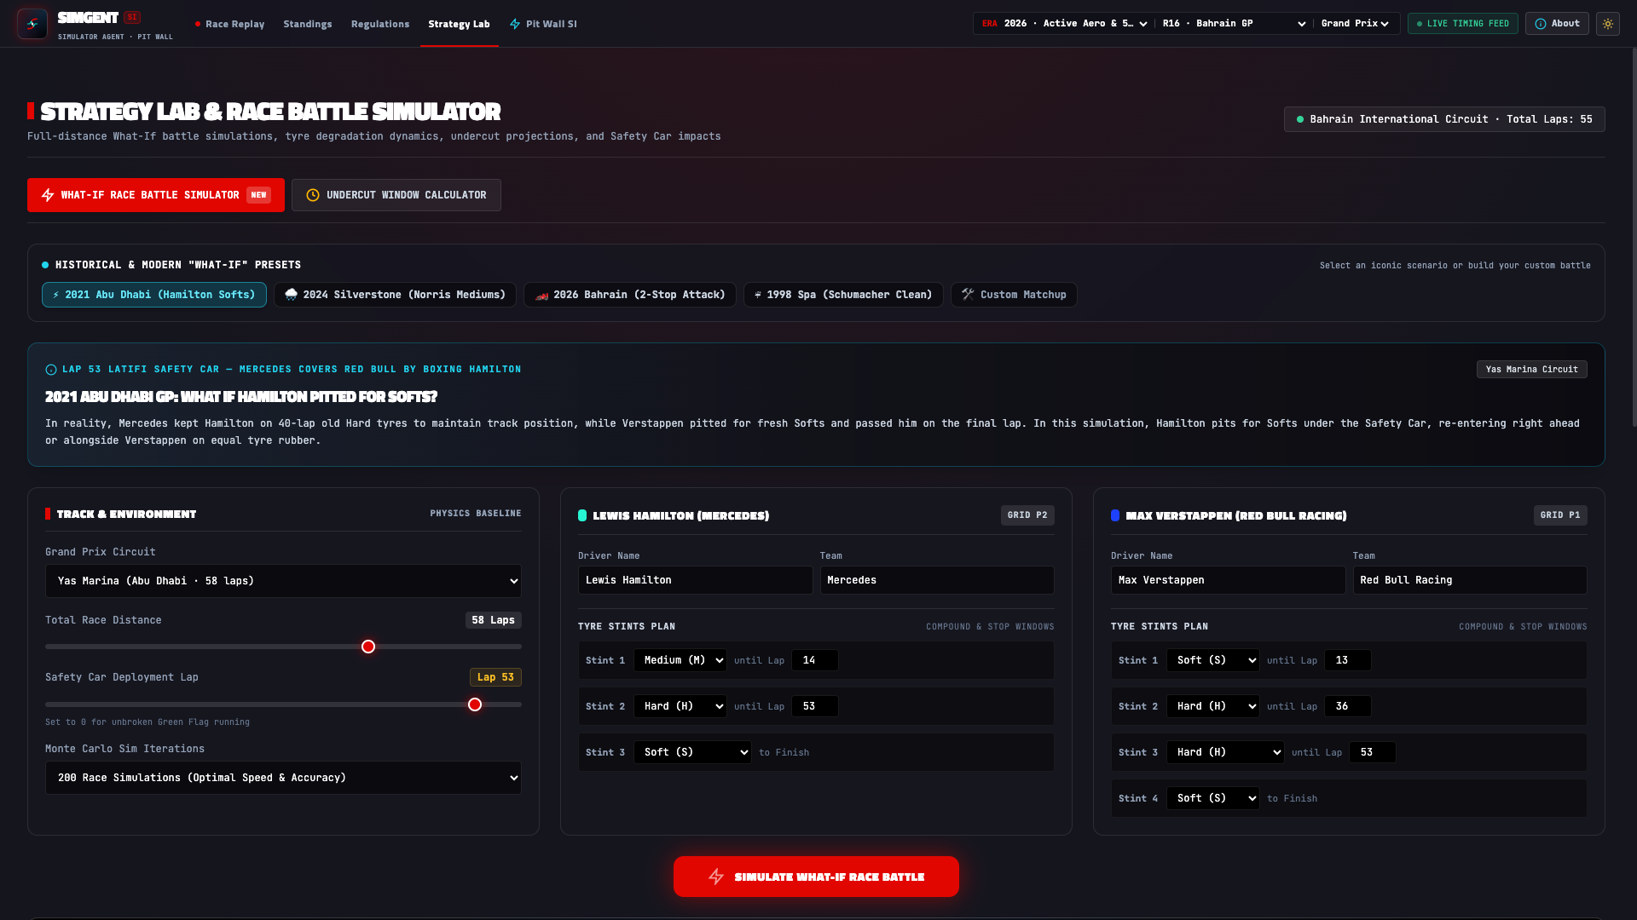Viewport: 1637px width, 920px height.
Task: Click the Lewis Hamilton driver name field
Action: (x=696, y=580)
